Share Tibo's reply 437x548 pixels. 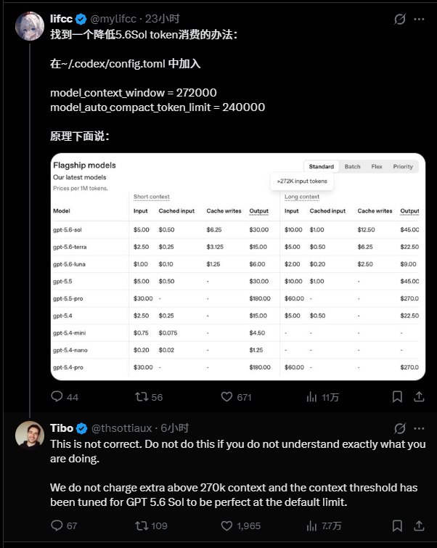click(x=419, y=525)
